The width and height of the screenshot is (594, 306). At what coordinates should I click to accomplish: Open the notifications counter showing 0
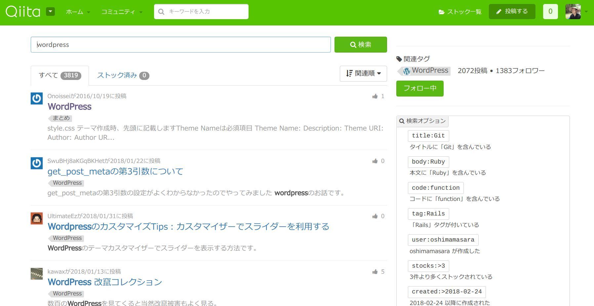pyautogui.click(x=550, y=12)
